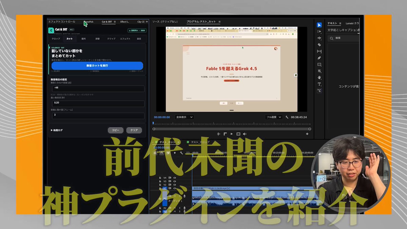Click the silence threshold field showing -46
This screenshot has height=229, width=407.
click(x=98, y=89)
